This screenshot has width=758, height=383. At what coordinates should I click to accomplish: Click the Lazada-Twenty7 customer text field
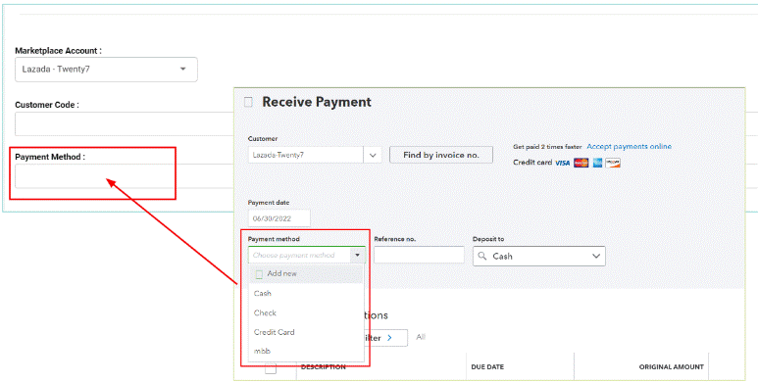point(306,156)
